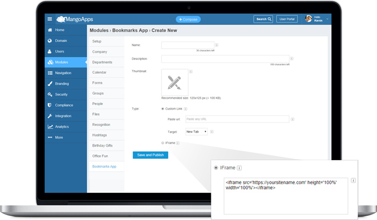377x220 pixels.
Task: Expand the user menu chevron beside Kevin
Action: pos(327,19)
